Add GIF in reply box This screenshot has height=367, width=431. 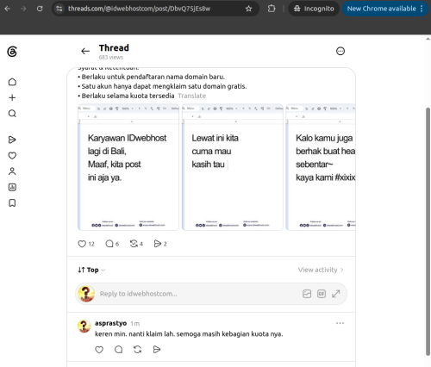(x=322, y=294)
